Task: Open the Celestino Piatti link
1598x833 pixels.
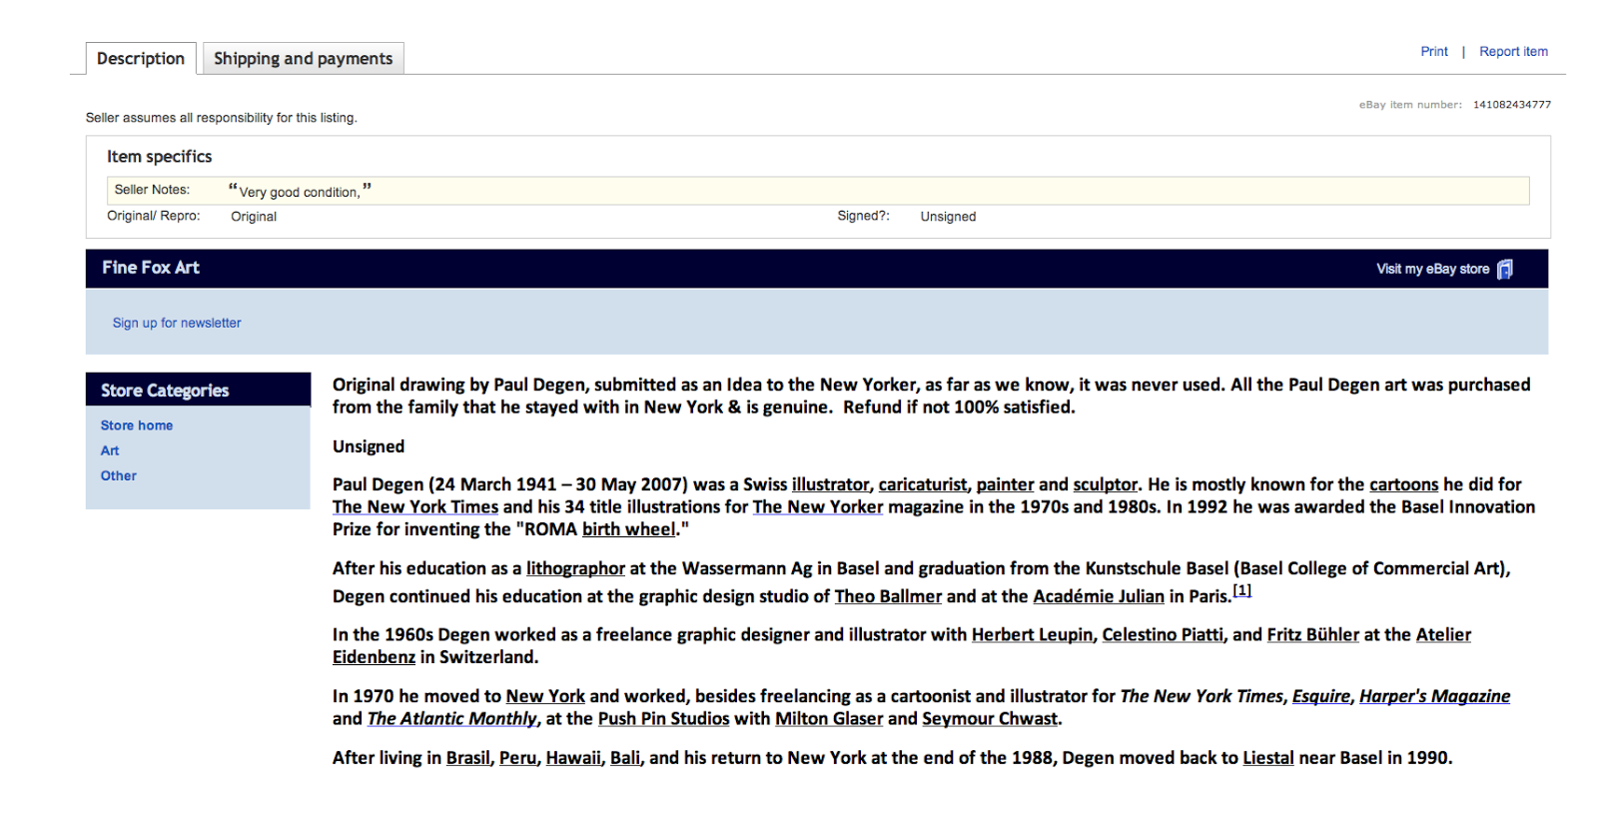Action: [1163, 634]
